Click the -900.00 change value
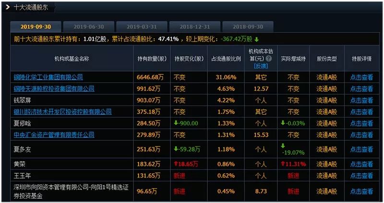 click(x=188, y=123)
